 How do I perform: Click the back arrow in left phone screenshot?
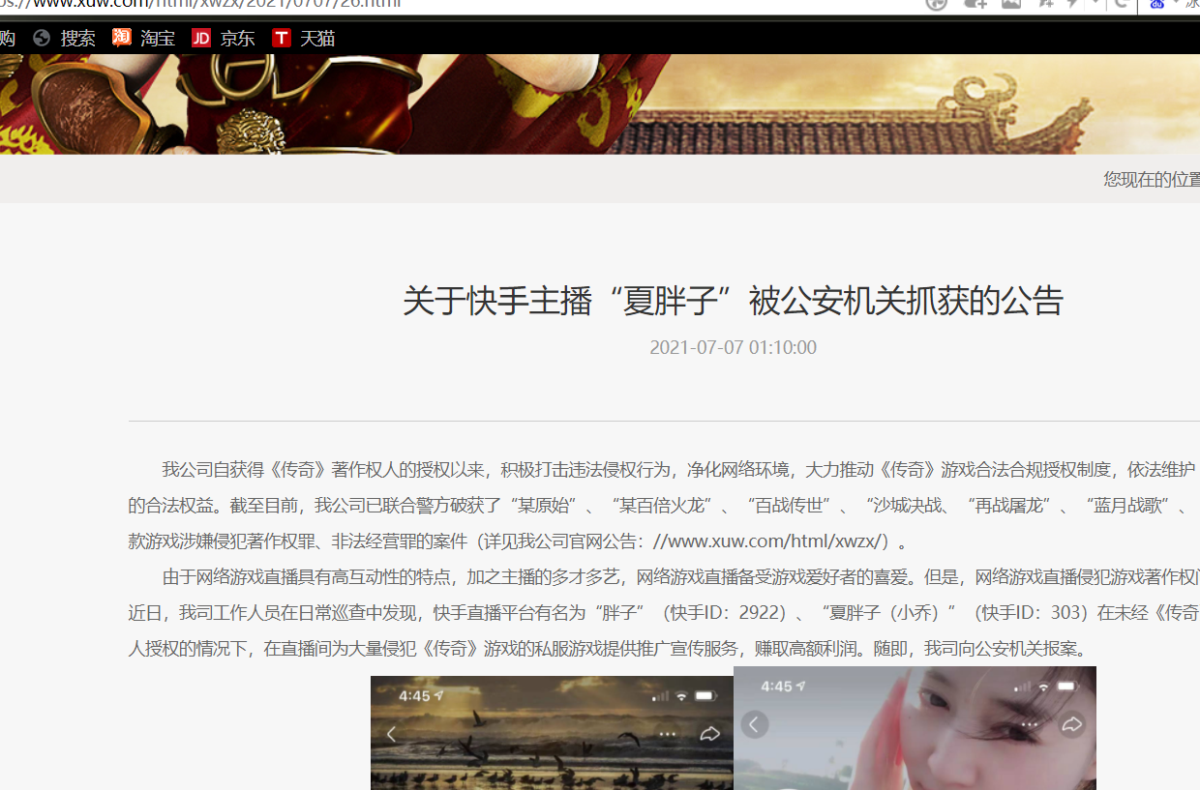[391, 734]
